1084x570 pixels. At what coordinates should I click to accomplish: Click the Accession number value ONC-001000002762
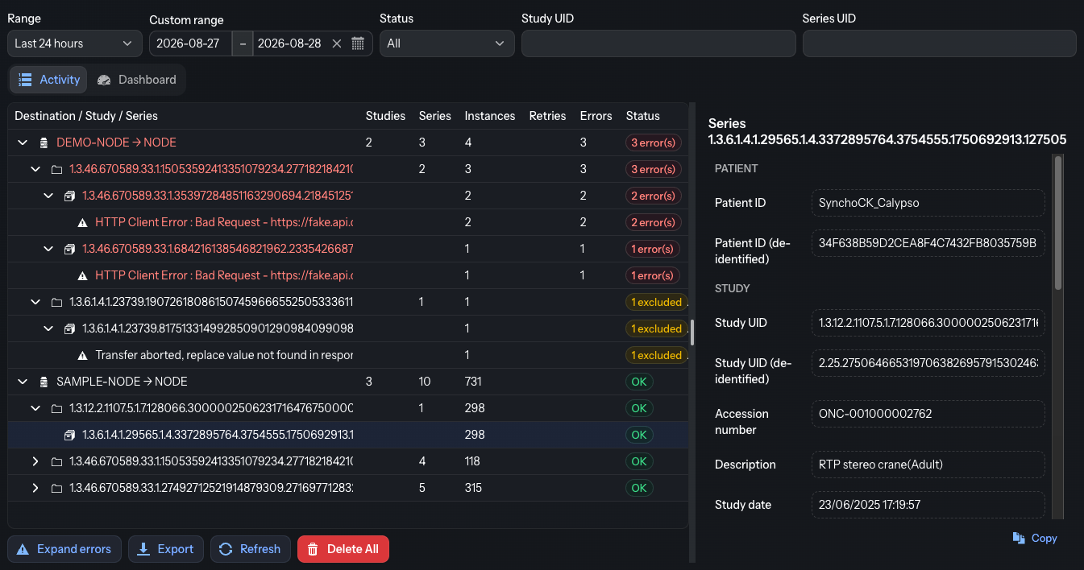928,414
